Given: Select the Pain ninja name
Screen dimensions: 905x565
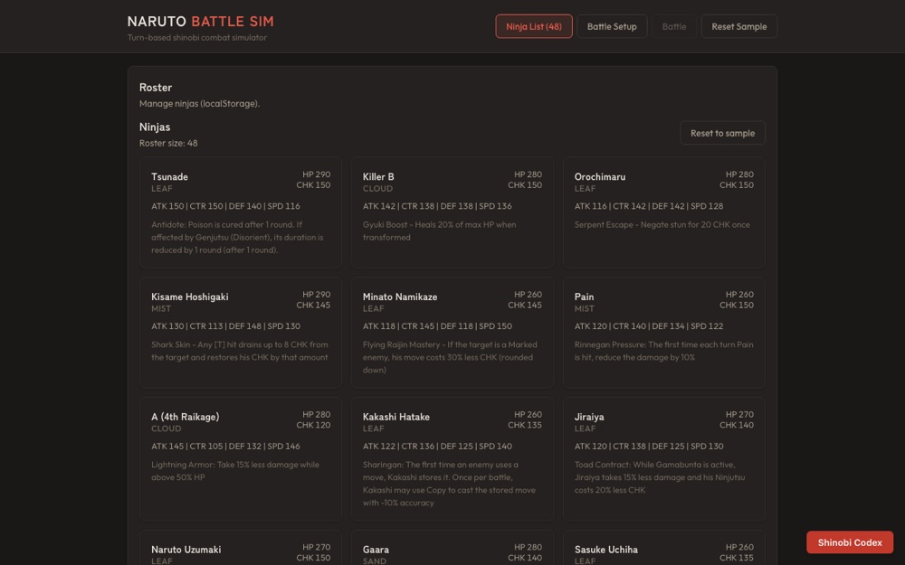Looking at the screenshot, I should tap(584, 297).
